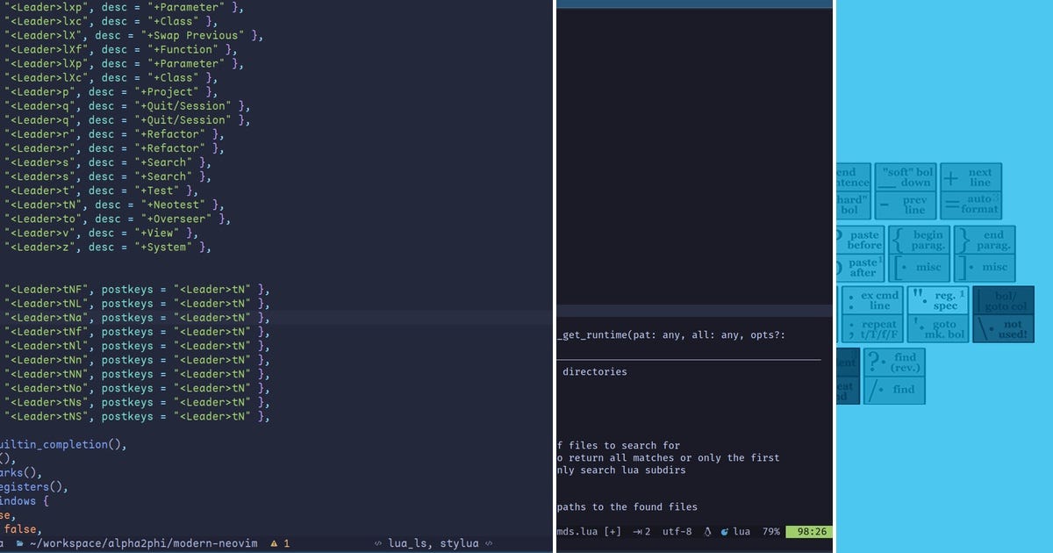
Task: Select the highlighted 'reg. spec' key
Action: 939,298
